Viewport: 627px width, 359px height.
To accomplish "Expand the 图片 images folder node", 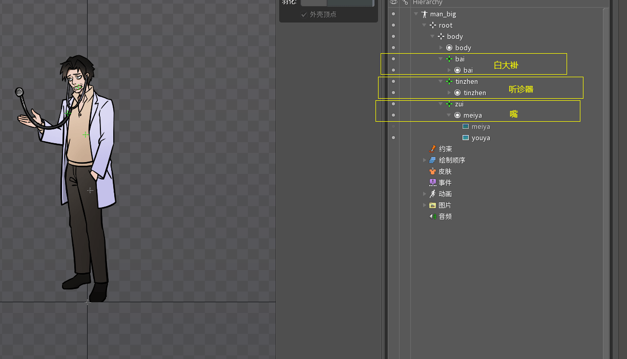I will (x=425, y=205).
